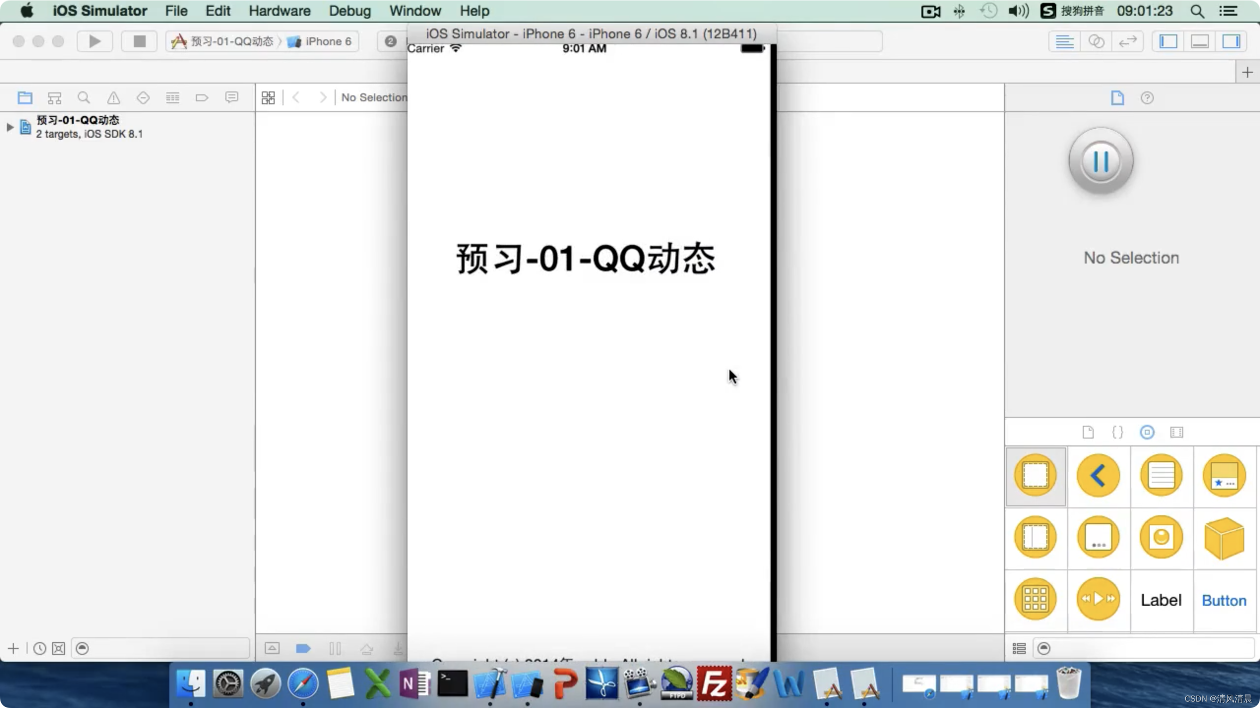Screen dimensions: 1260x708
Task: Open the Debug navigator icon
Action: [172, 98]
